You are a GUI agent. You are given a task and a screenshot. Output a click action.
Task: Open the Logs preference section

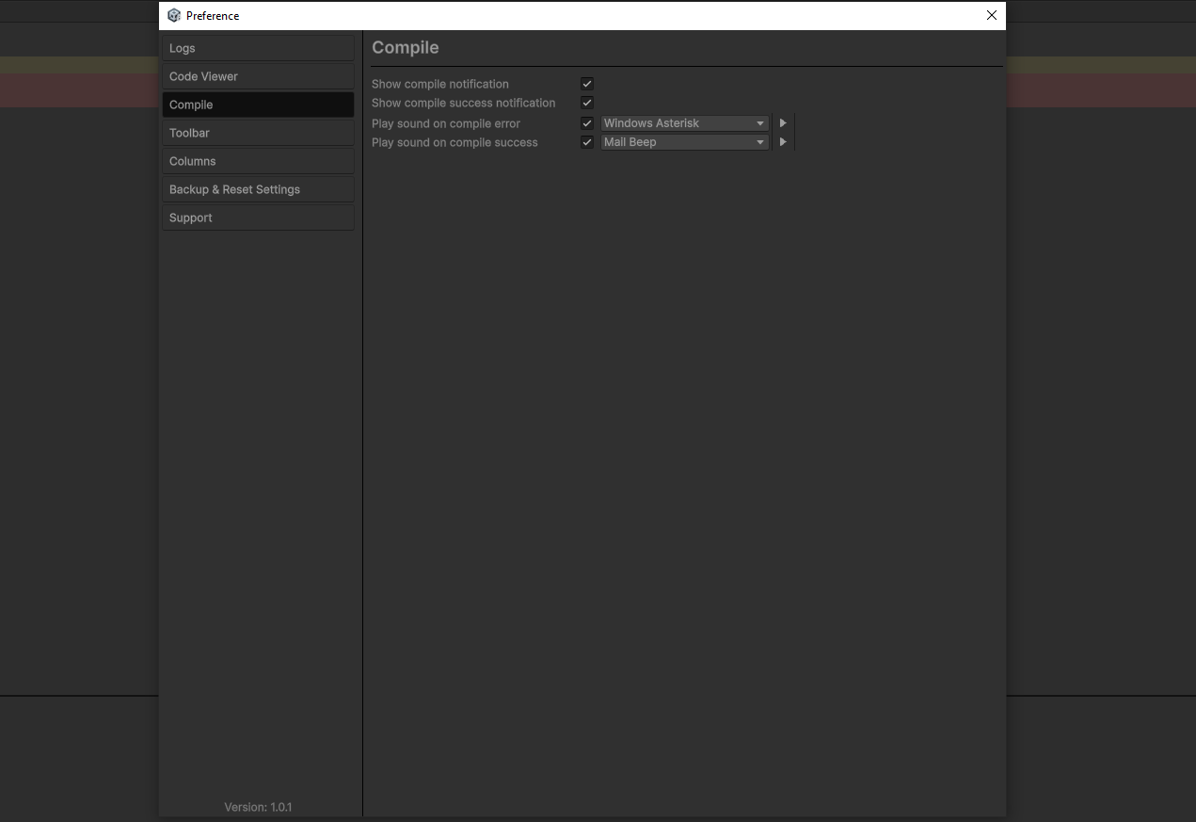tap(258, 48)
